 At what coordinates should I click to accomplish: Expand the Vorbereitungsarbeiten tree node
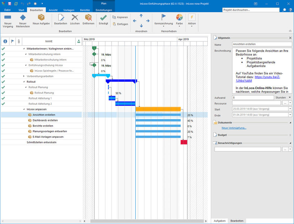click(x=24, y=76)
